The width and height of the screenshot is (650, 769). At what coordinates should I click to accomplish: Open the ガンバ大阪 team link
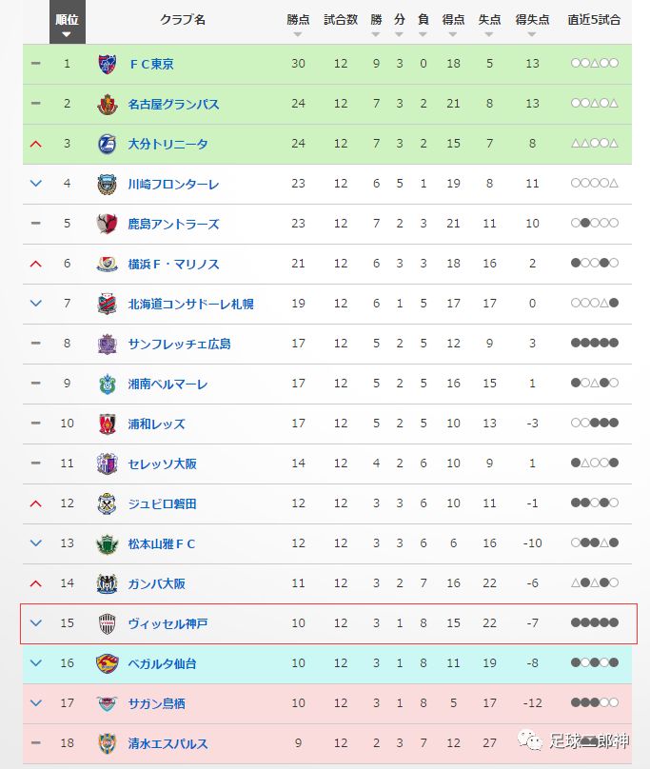(x=156, y=583)
